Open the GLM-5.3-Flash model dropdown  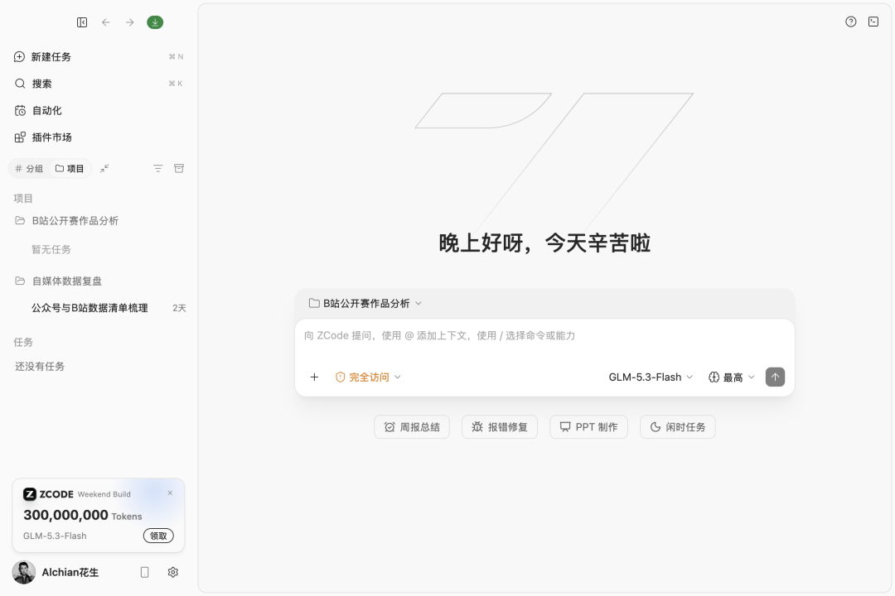tap(651, 377)
